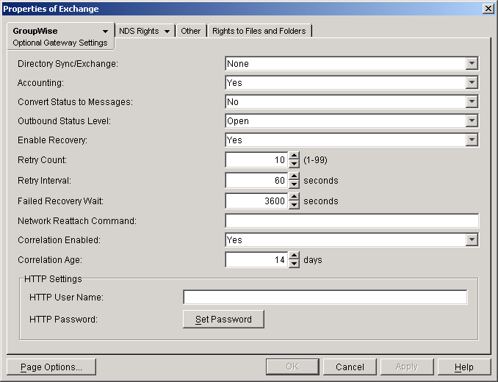Click the HTTP Settings group label
498x382 pixels.
[53, 279]
